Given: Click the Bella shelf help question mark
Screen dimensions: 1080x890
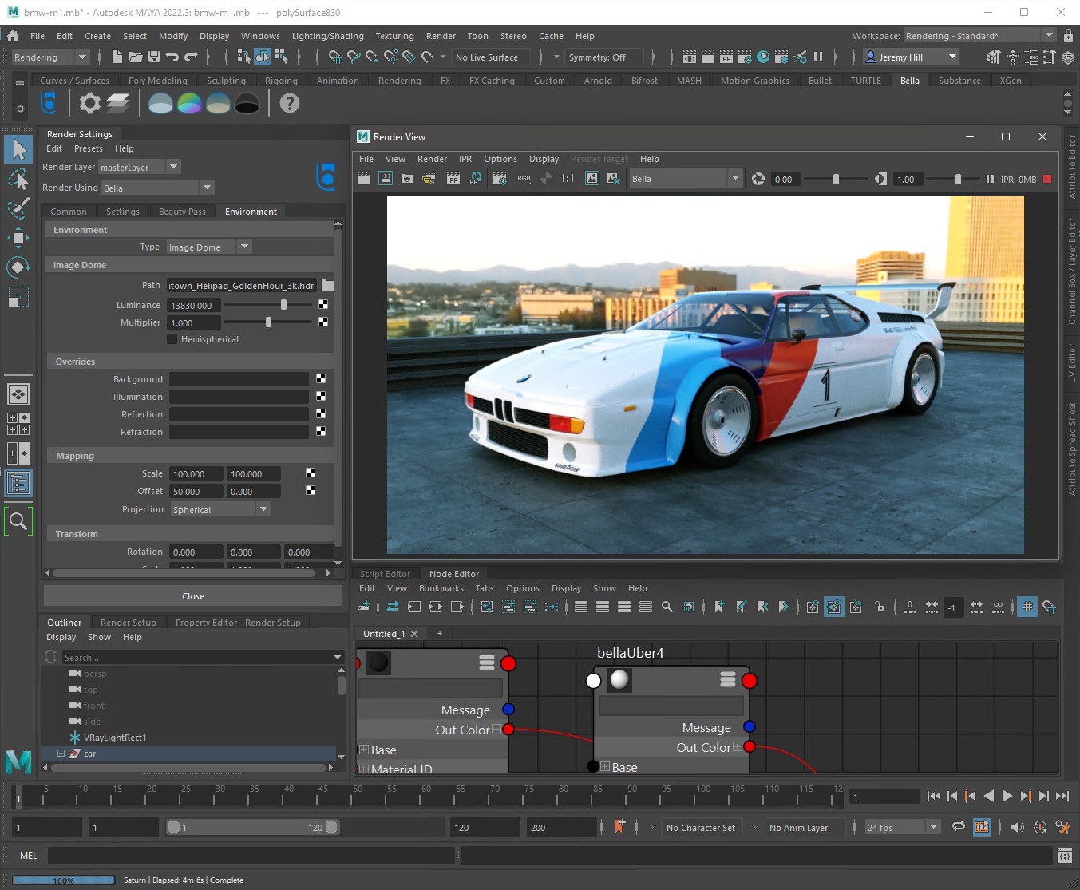Looking at the screenshot, I should (290, 103).
